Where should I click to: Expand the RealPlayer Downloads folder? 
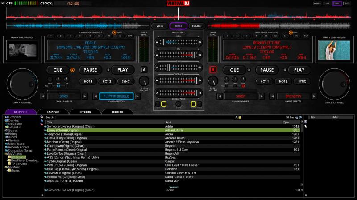pos(8,160)
